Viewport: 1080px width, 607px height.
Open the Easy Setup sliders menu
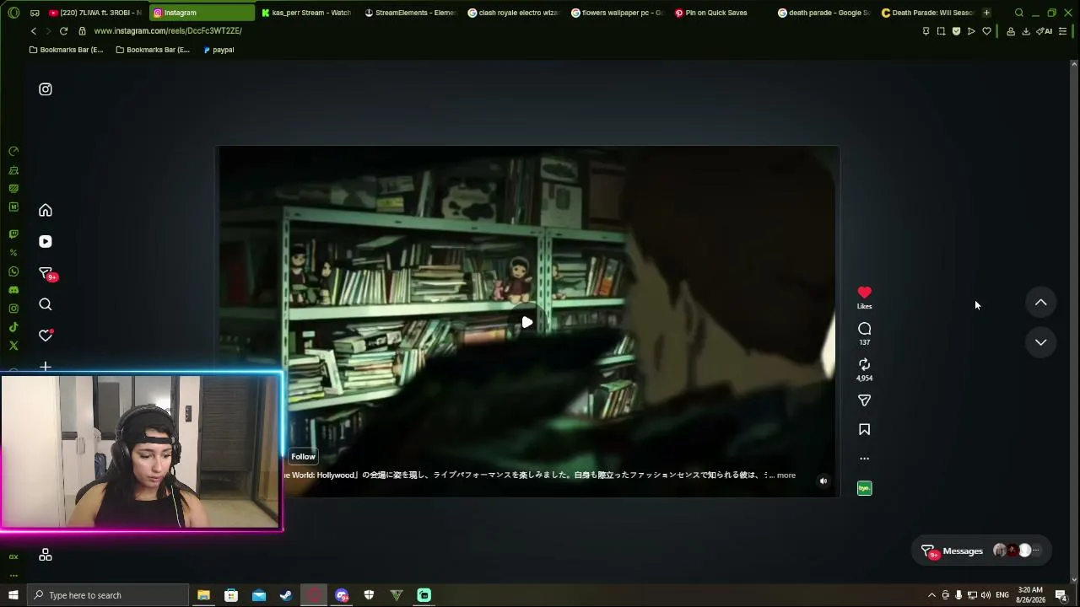pos(1062,31)
